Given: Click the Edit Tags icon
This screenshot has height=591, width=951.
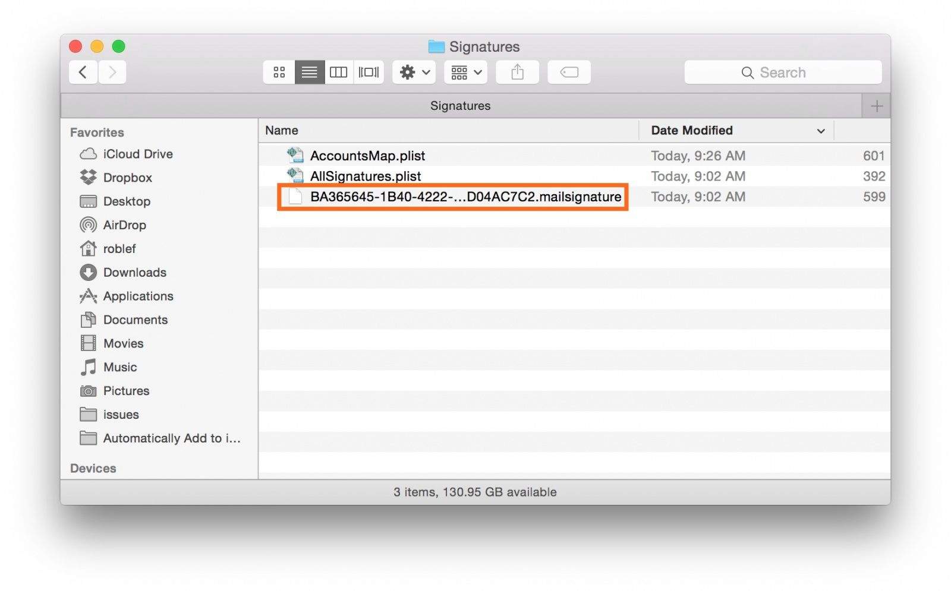Looking at the screenshot, I should [569, 72].
